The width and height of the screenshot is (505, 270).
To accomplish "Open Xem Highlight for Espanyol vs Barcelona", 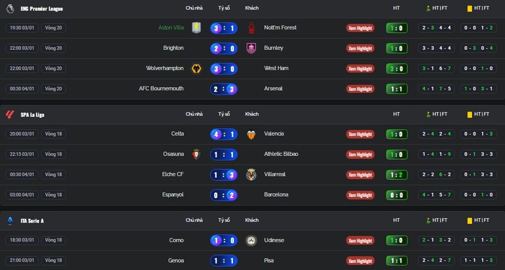I will (x=360, y=195).
